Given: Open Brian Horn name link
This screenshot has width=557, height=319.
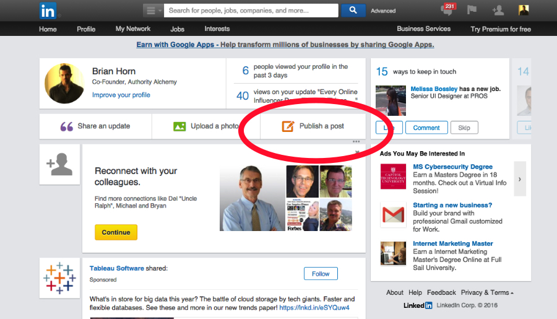Looking at the screenshot, I should tap(114, 71).
